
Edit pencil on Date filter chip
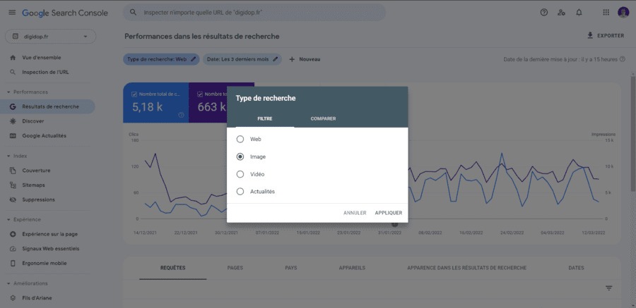tap(276, 59)
